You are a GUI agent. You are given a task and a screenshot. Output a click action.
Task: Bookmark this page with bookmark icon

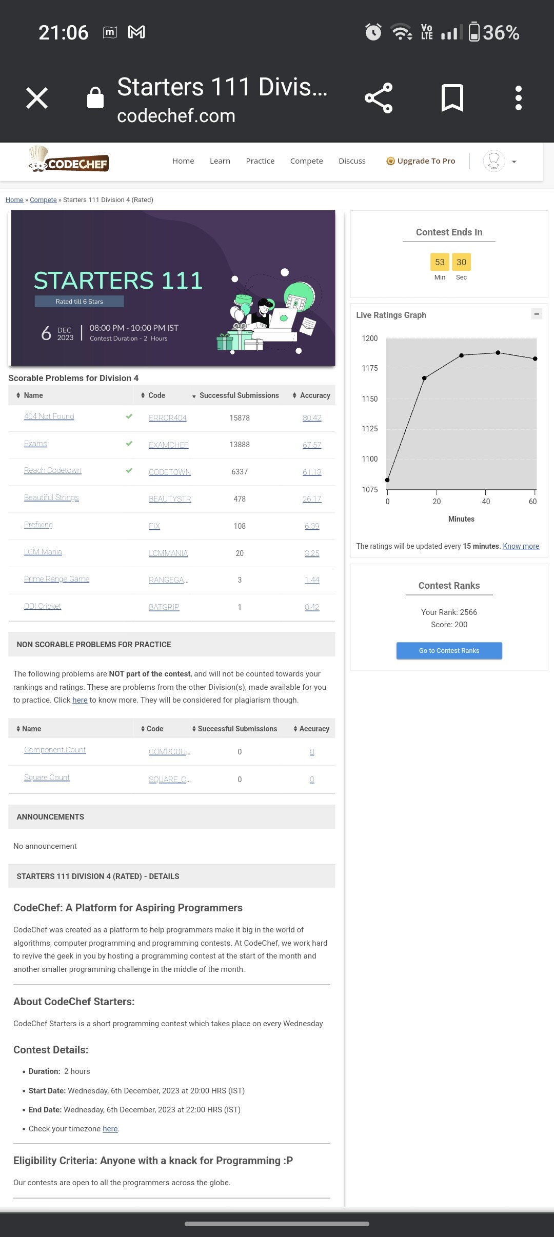pyautogui.click(x=452, y=98)
